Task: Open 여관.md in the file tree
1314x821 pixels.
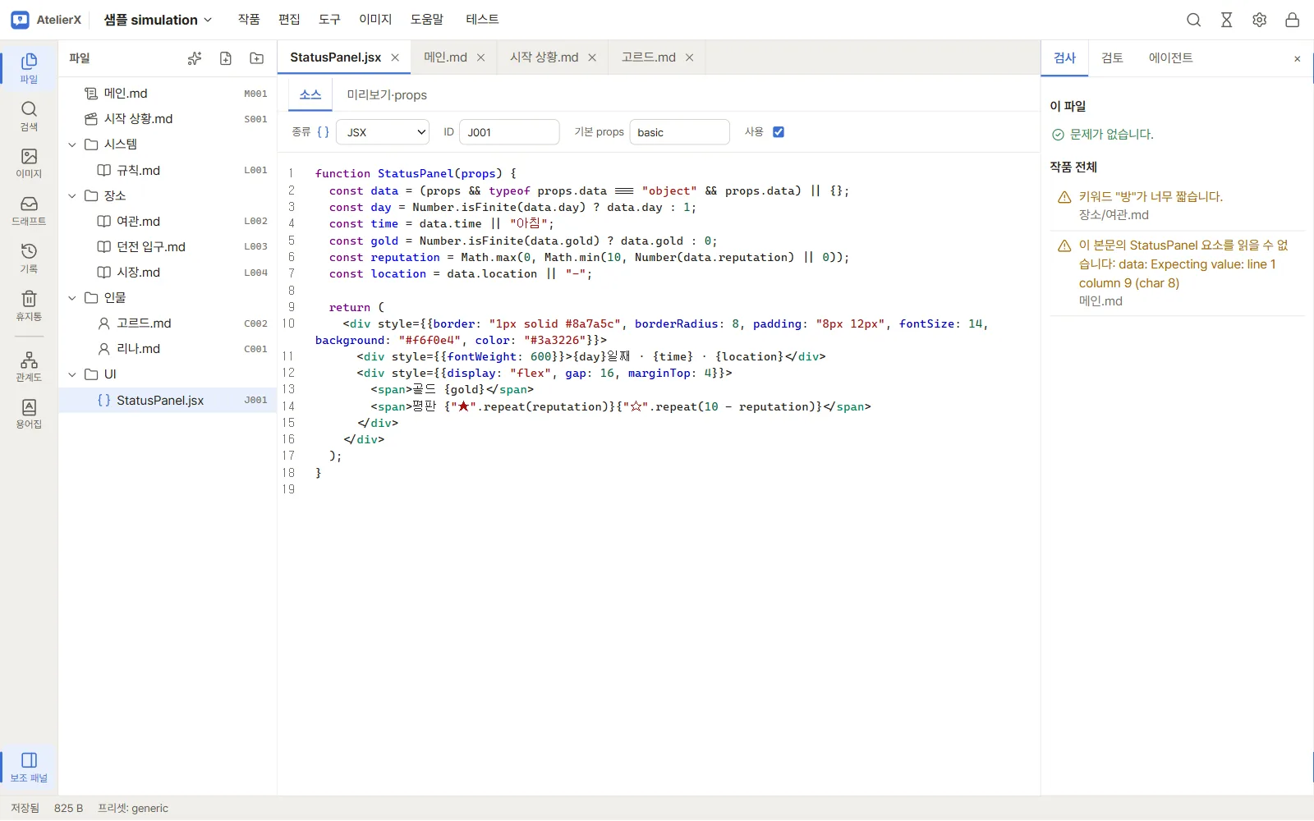Action: pos(168,222)
